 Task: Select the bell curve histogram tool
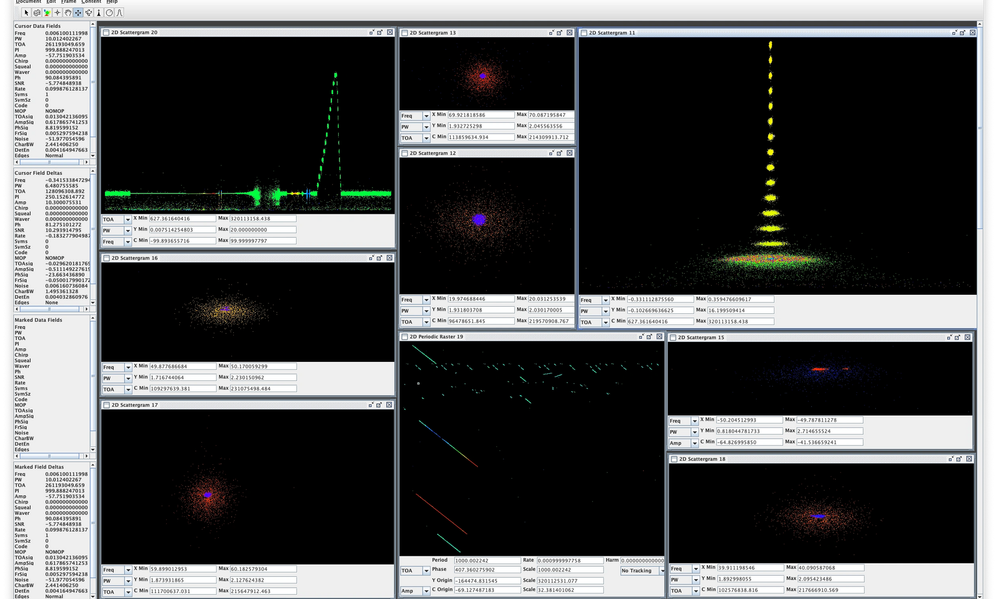coord(119,13)
